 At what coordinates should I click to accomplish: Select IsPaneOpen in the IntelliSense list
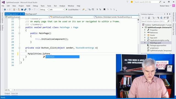(x=62, y=57)
